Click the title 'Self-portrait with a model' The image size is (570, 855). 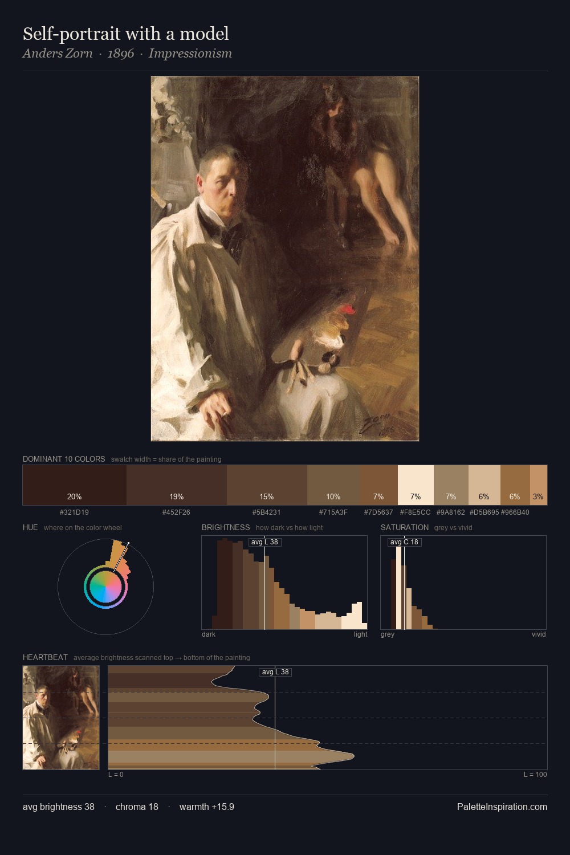(x=126, y=34)
